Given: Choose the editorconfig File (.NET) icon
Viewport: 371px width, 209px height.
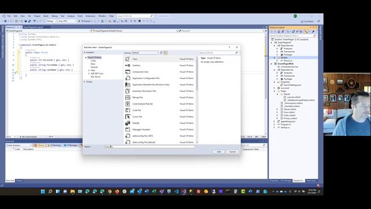Looking at the screenshot, I should point(128,136).
